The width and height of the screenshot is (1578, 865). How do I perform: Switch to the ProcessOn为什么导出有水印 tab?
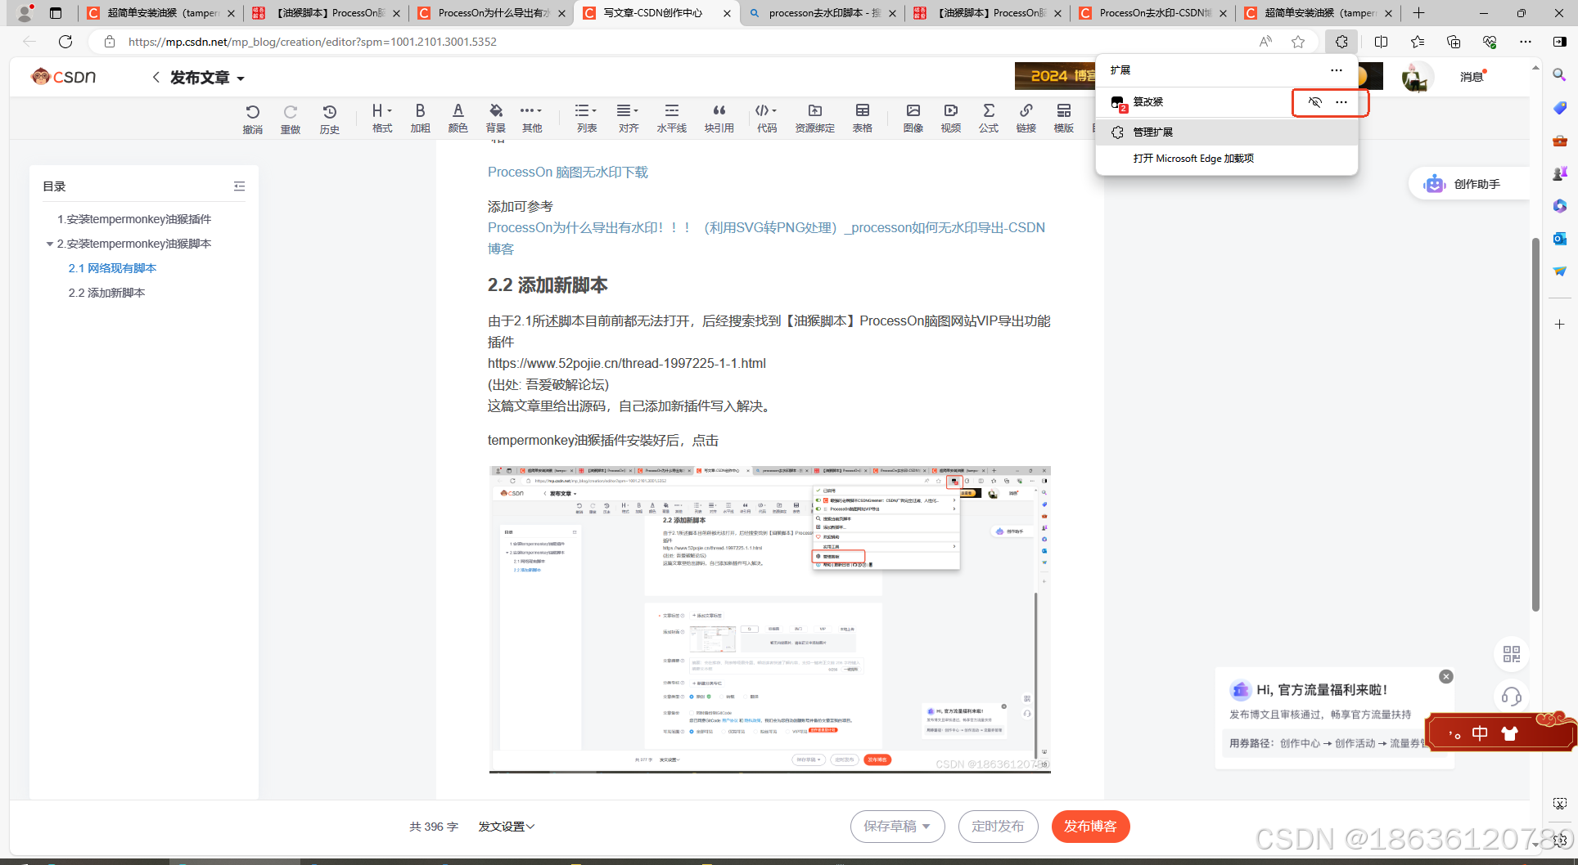(491, 13)
